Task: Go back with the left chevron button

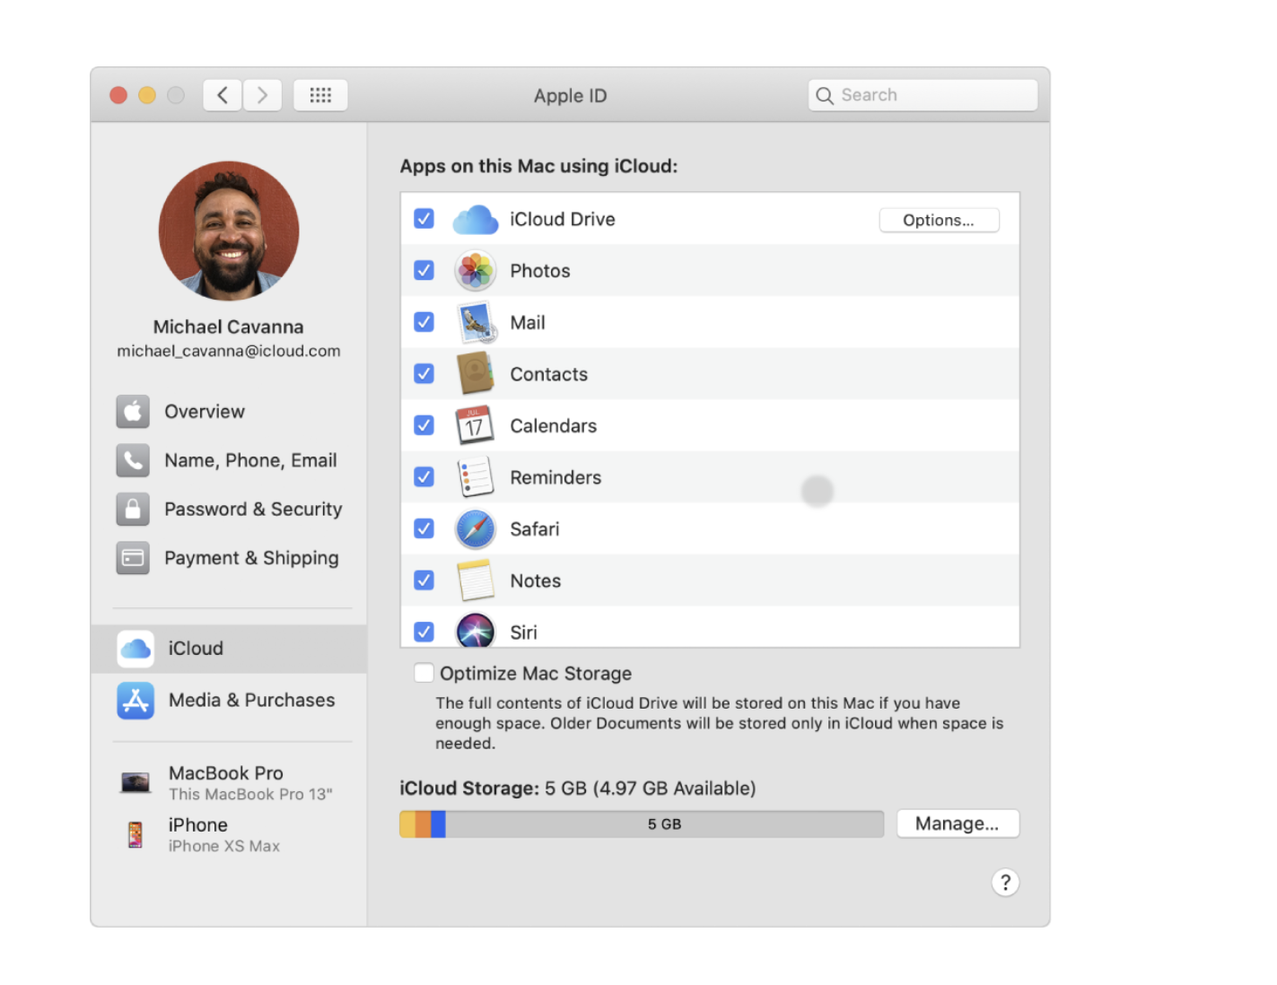Action: click(223, 95)
